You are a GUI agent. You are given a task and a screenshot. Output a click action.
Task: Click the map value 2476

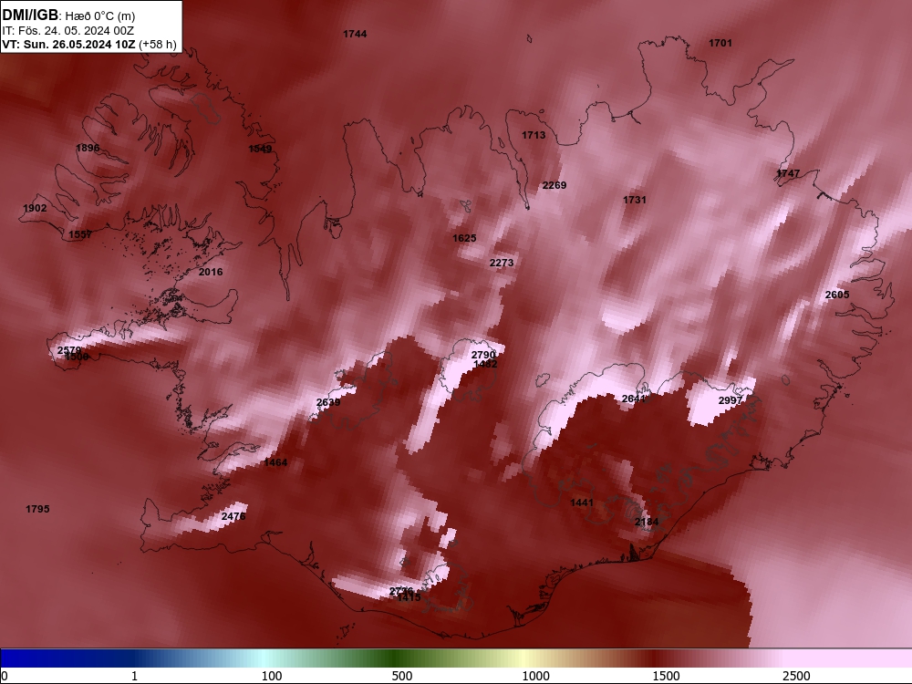[233, 516]
